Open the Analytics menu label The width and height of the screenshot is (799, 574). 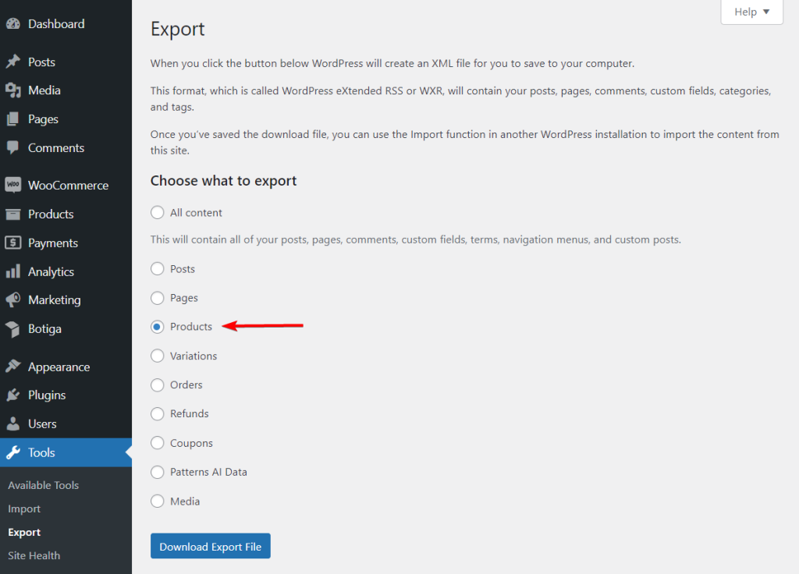51,271
